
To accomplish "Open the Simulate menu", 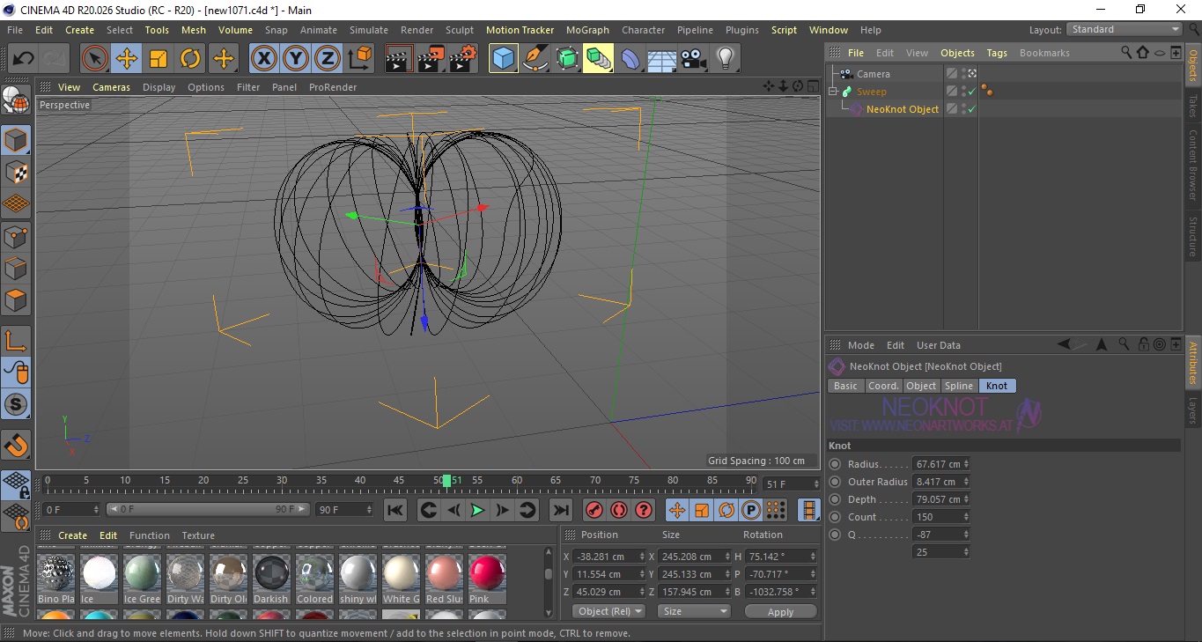I will (x=368, y=30).
